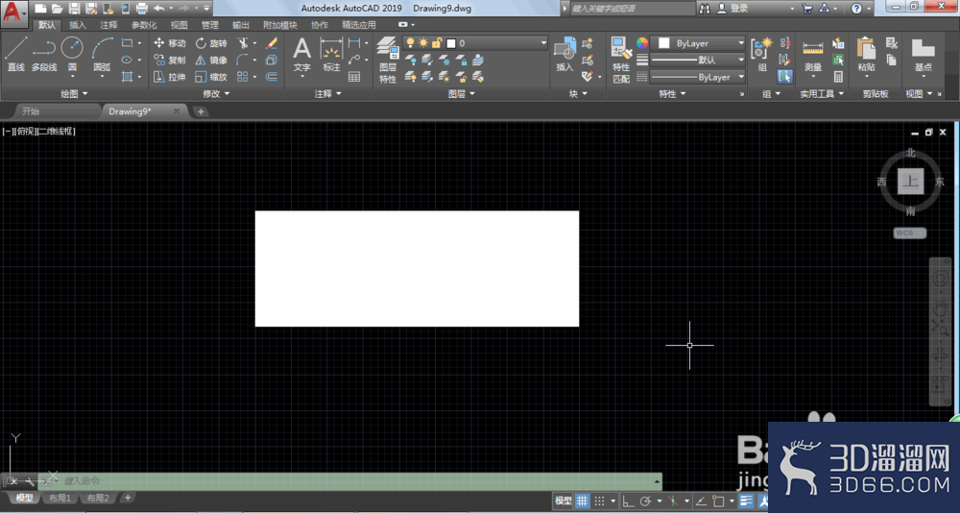The width and height of the screenshot is (960, 513).
Task: Click the Trim scissors icon
Action: point(243,43)
